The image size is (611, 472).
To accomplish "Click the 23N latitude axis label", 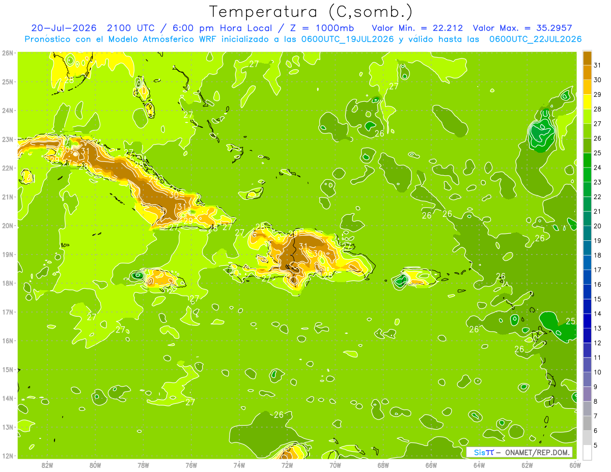I will tap(7, 139).
